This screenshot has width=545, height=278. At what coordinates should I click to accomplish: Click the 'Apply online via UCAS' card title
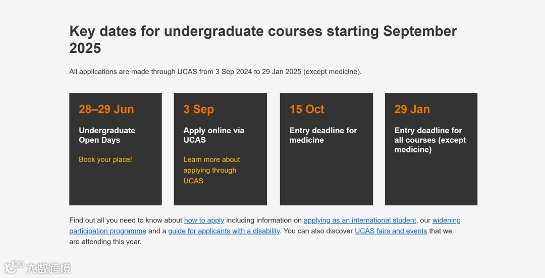point(213,135)
